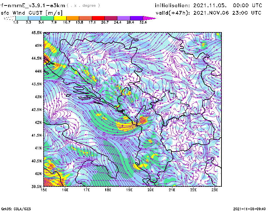Click the 45.5N latitude label

click(x=37, y=32)
